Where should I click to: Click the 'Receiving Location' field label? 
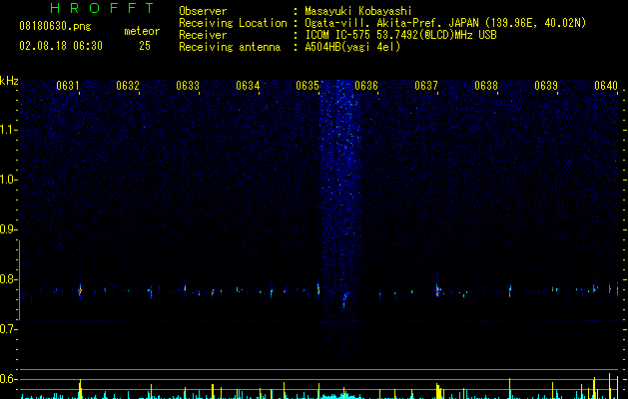click(233, 23)
